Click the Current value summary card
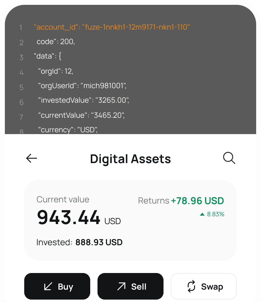The image size is (261, 302). click(x=130, y=220)
